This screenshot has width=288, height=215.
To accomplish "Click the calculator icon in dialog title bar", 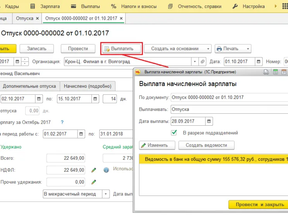I will click(x=275, y=72).
